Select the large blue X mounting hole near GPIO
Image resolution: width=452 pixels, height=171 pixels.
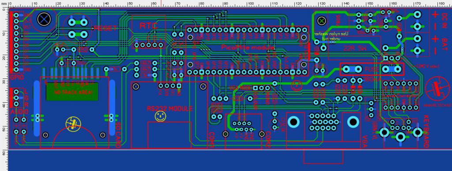44,19
